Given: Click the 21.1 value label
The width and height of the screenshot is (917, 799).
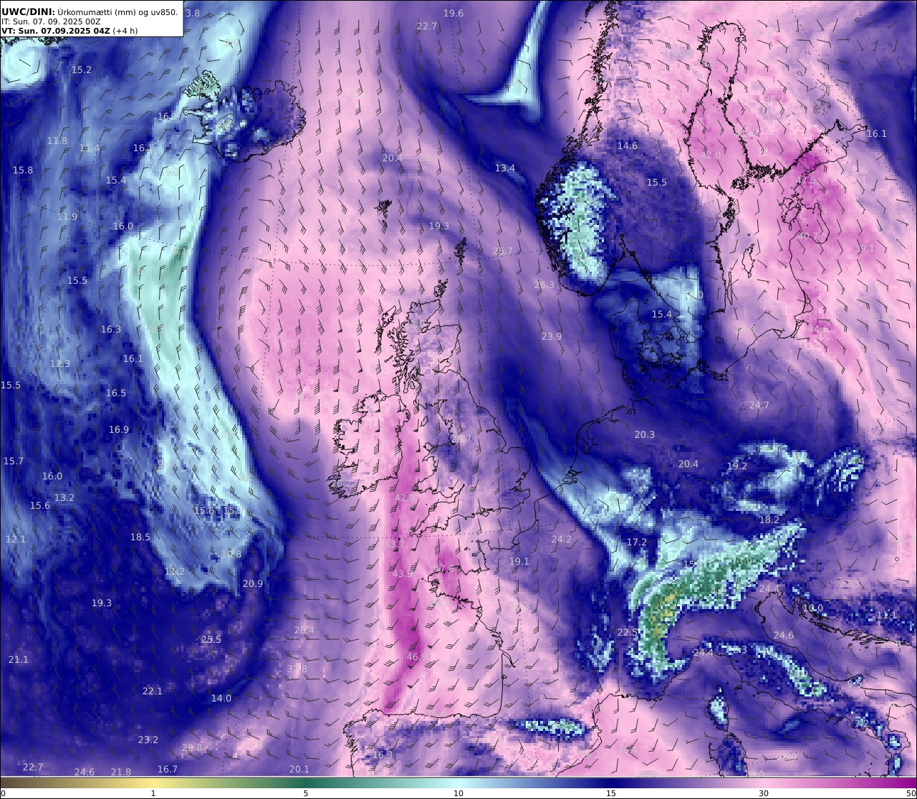Looking at the screenshot, I should coord(19,660).
